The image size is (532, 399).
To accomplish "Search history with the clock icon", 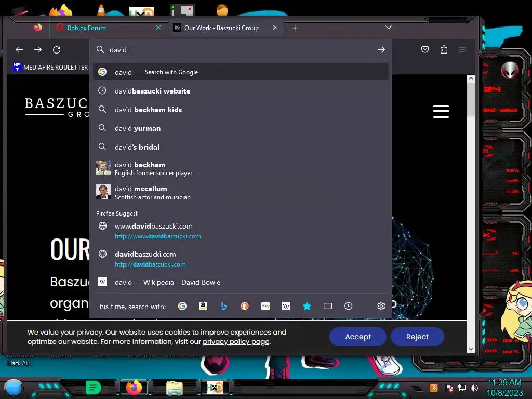I will 349,306.
